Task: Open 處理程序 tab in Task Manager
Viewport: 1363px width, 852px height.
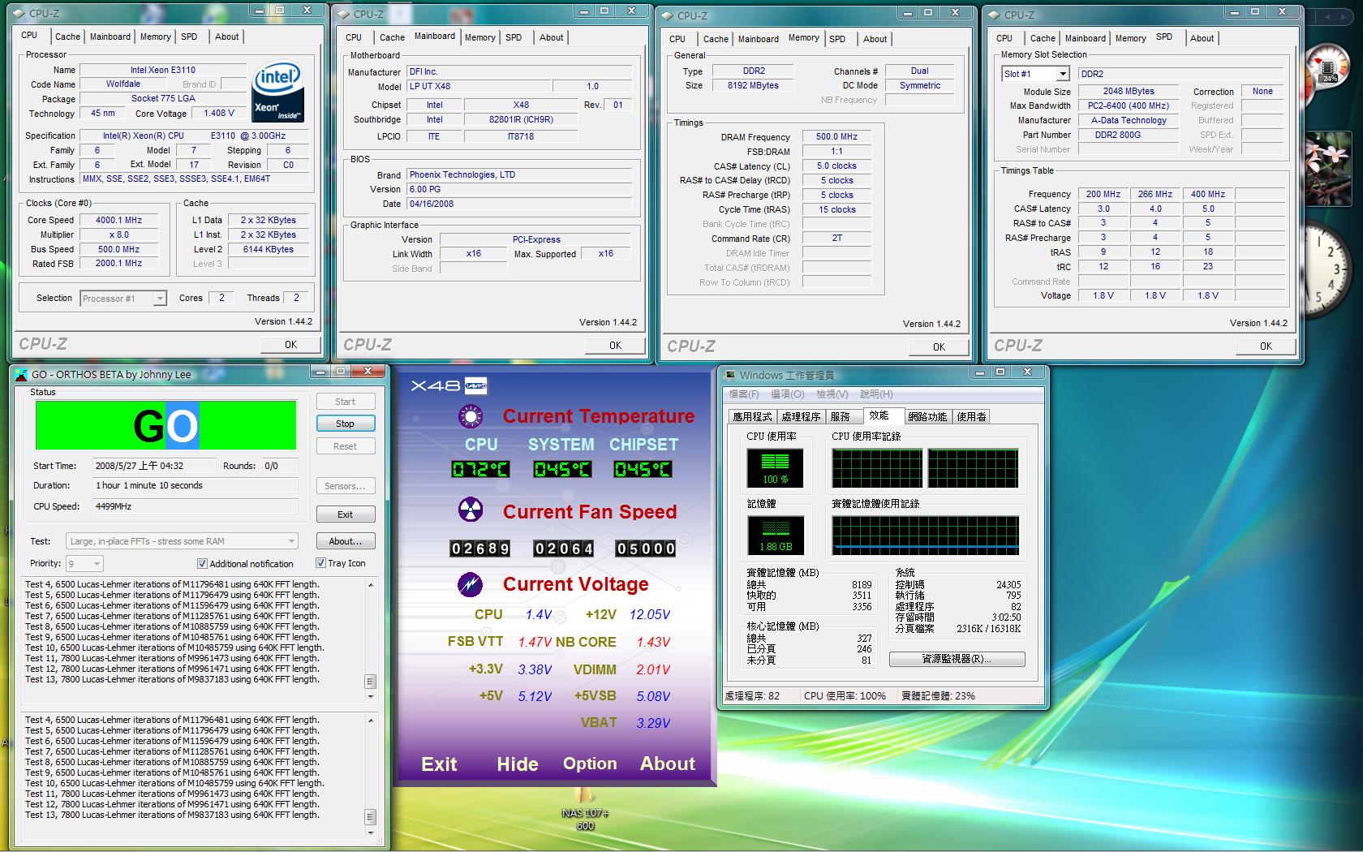Action: pyautogui.click(x=801, y=416)
